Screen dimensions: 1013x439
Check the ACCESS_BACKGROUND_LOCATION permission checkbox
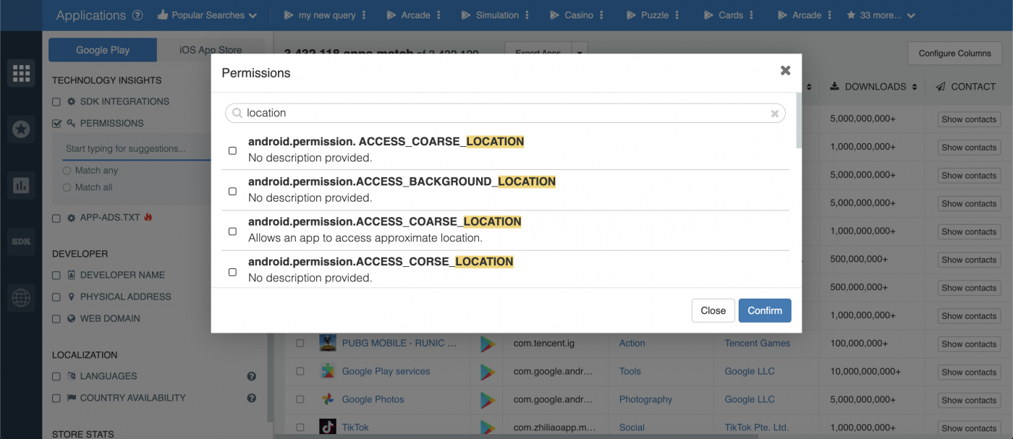click(232, 191)
